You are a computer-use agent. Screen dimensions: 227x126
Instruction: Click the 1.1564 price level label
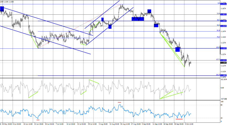point(223,21)
